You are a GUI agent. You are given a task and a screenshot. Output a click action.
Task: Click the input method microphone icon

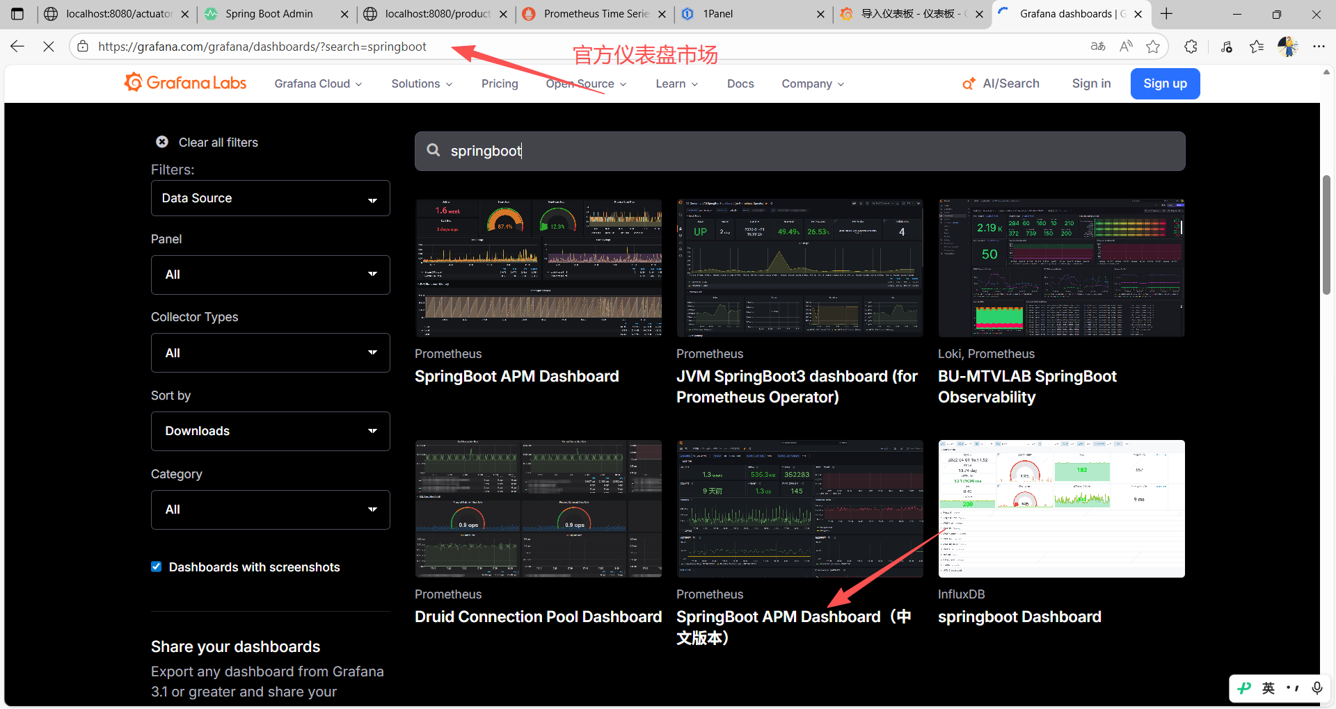[x=1317, y=688]
